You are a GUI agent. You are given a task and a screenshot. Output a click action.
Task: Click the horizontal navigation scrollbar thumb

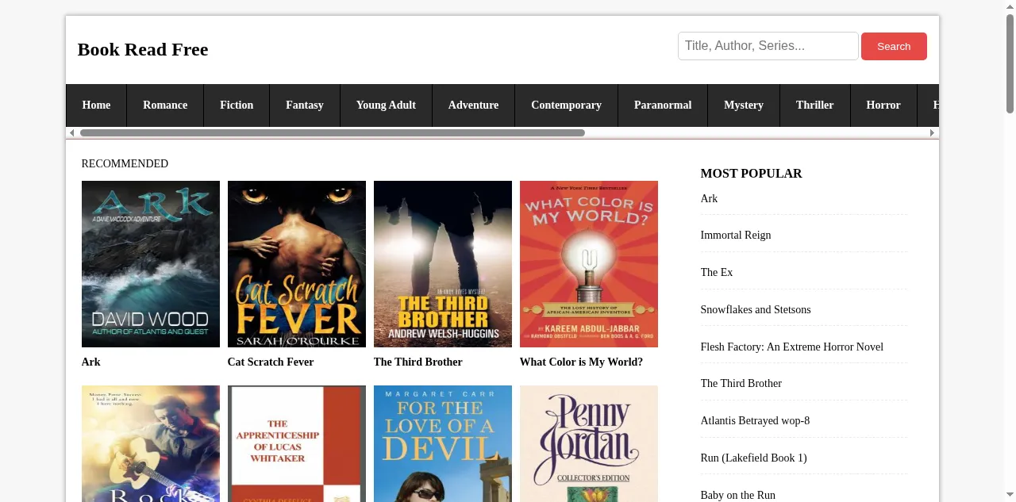click(333, 132)
